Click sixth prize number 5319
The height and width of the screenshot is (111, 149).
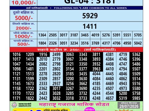point(123,98)
